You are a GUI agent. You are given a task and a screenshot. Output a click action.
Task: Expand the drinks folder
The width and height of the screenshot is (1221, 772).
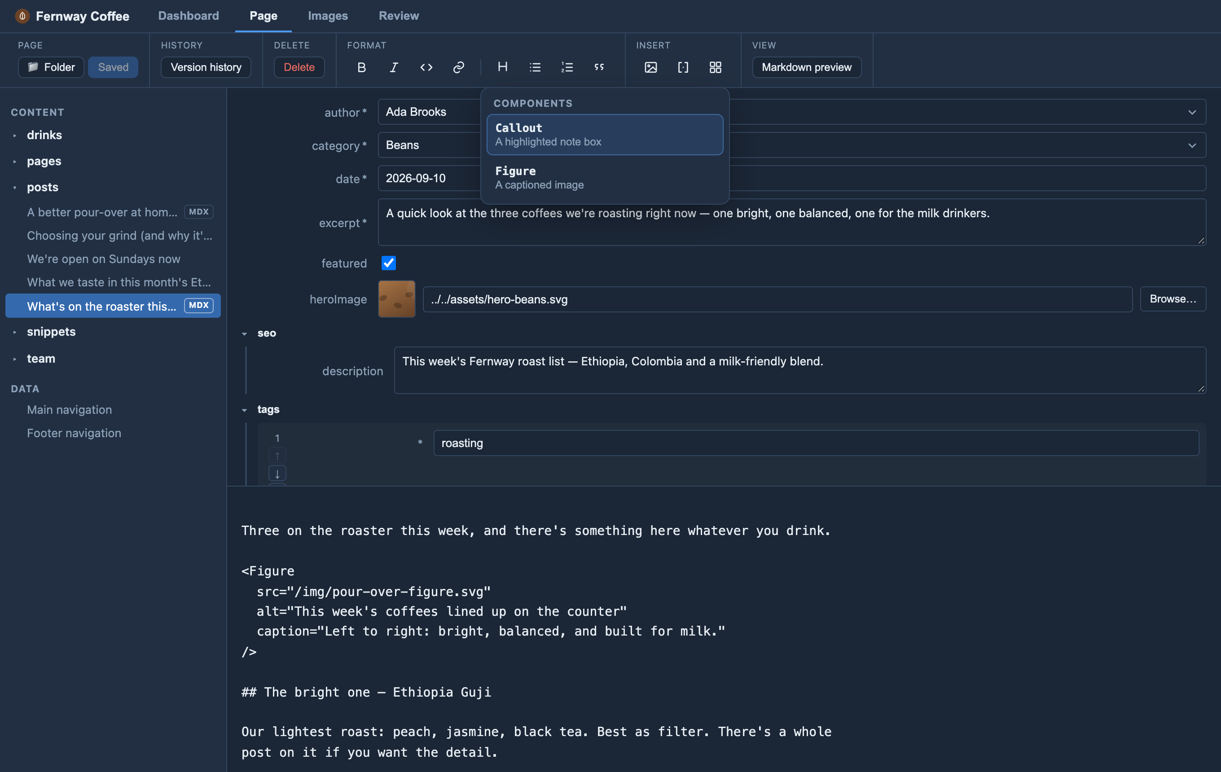pos(15,136)
